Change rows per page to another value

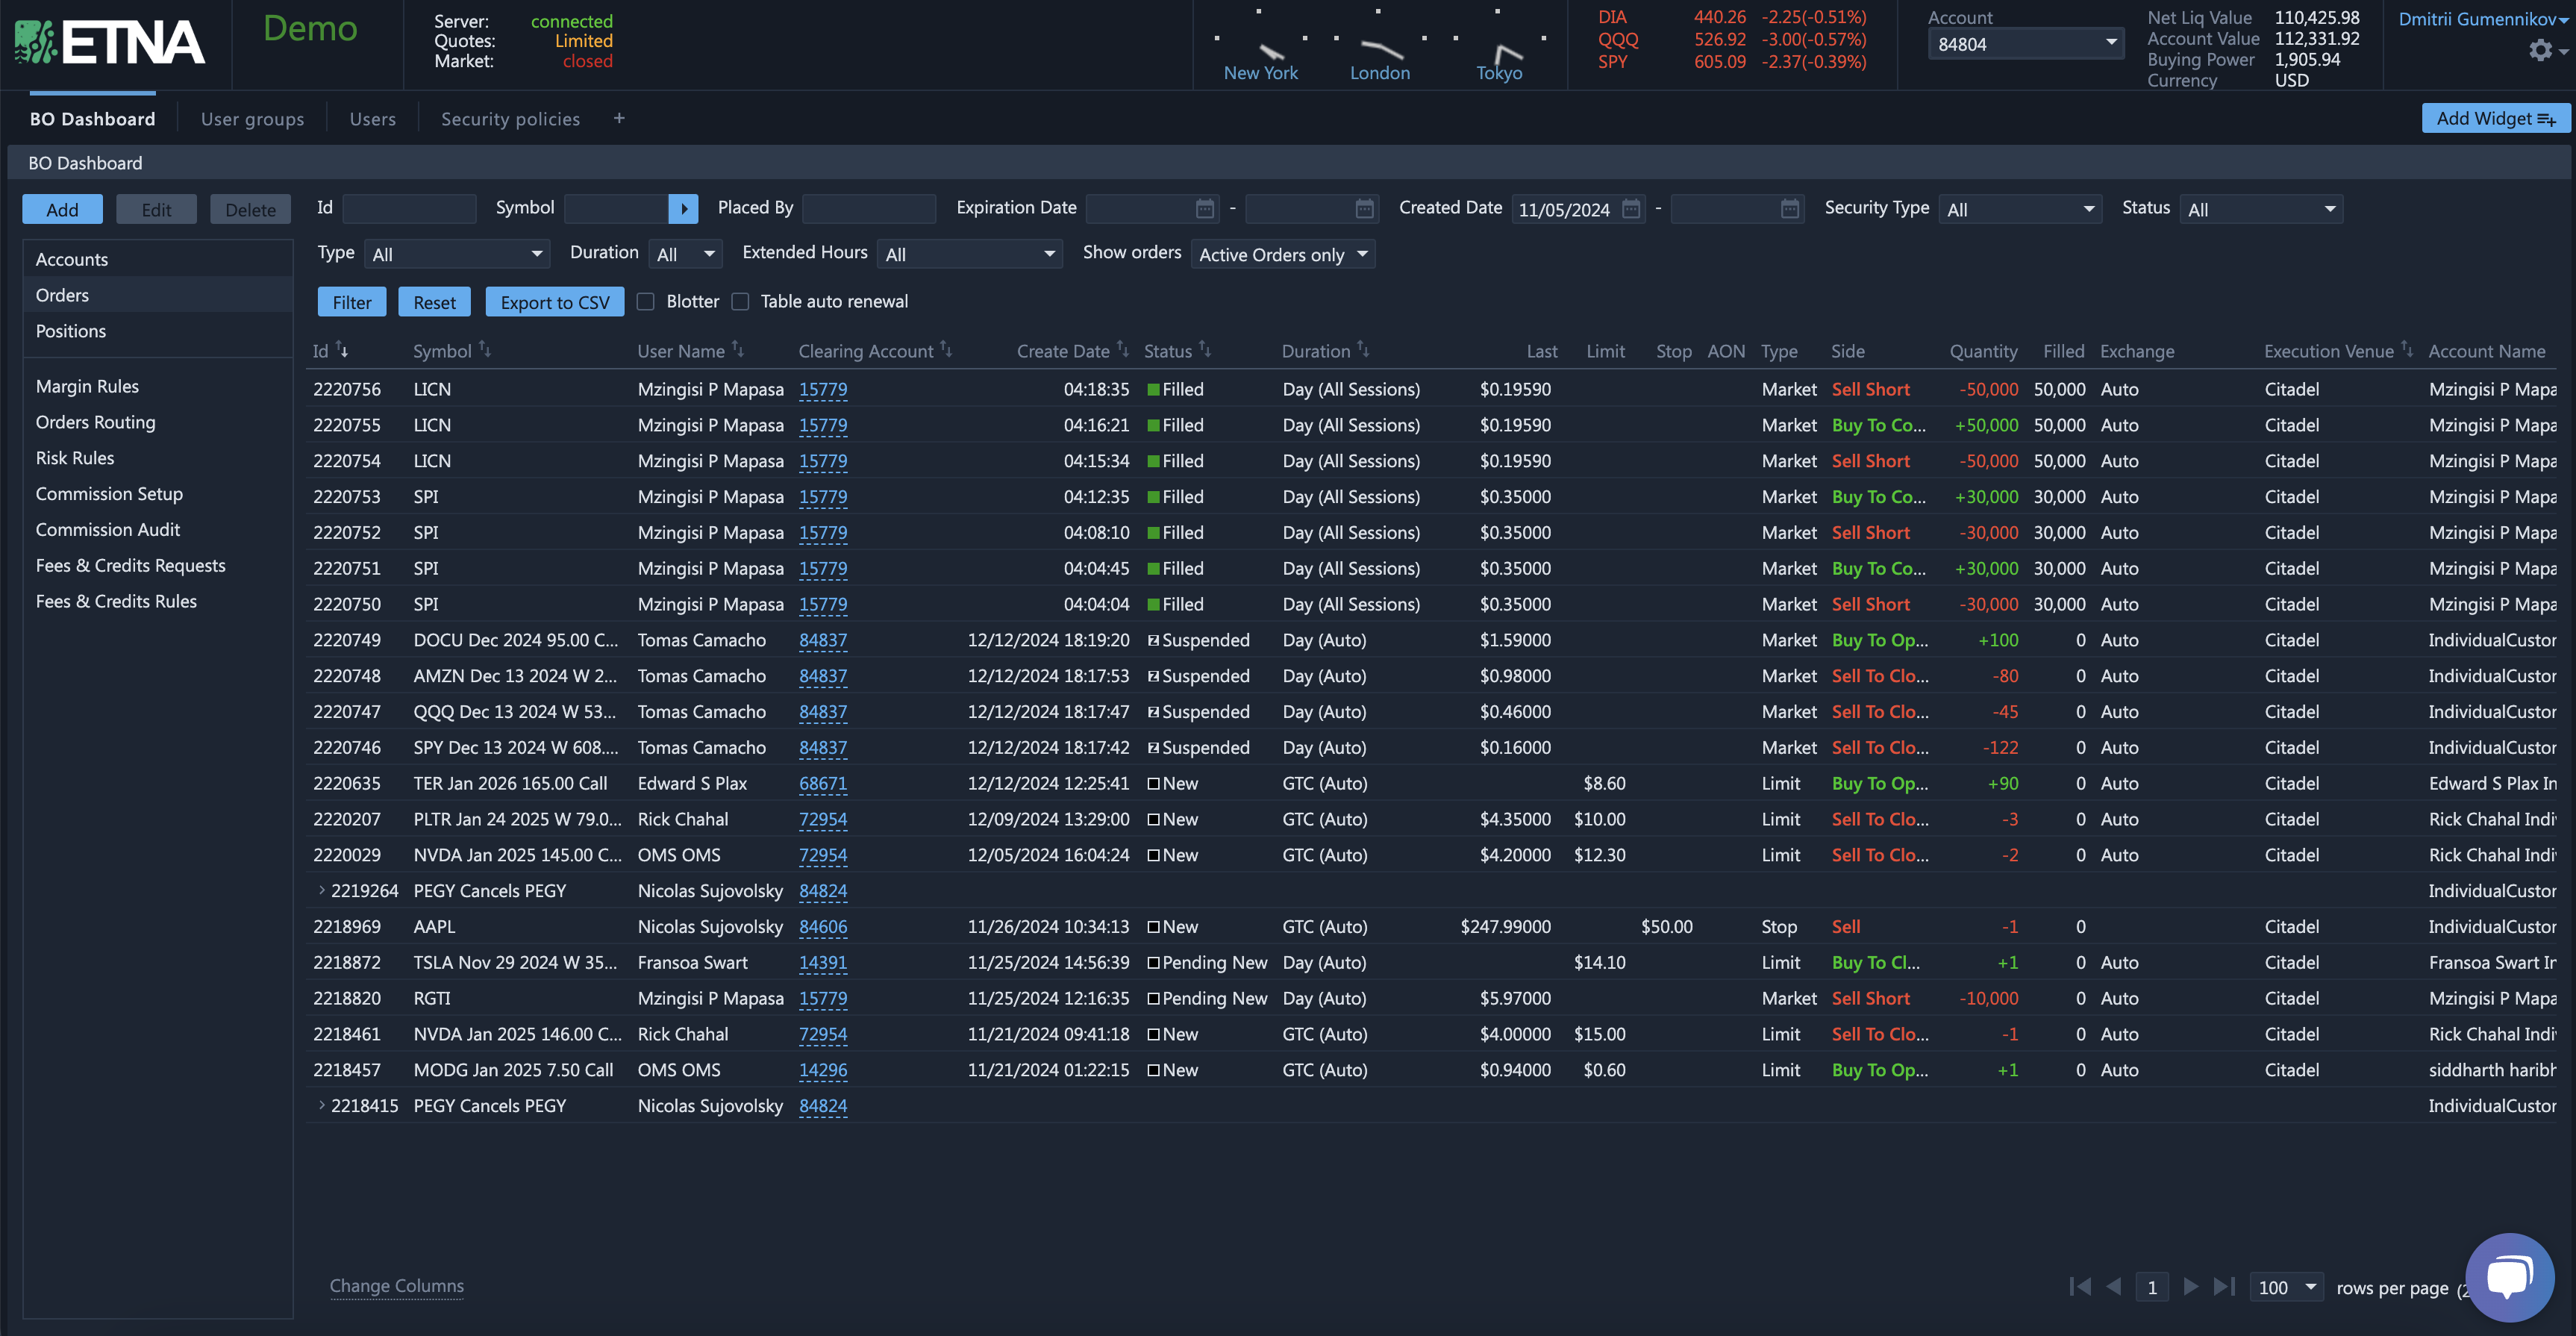[2286, 1287]
